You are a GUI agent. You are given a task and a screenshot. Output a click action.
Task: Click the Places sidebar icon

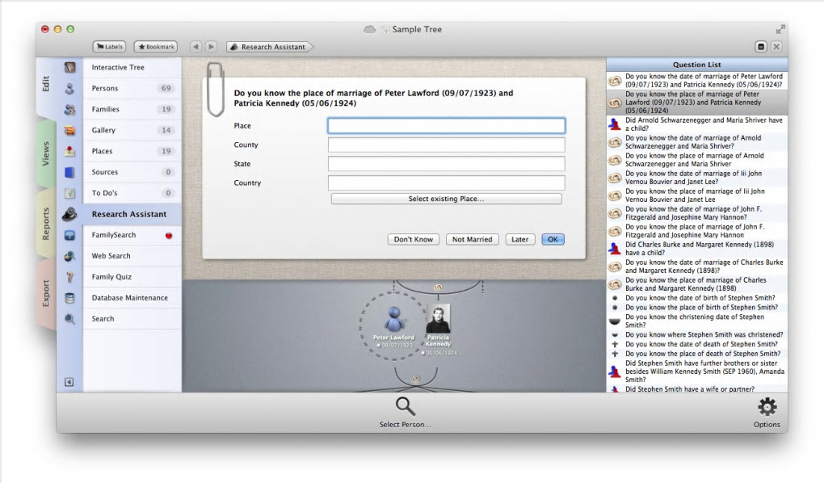point(69,151)
